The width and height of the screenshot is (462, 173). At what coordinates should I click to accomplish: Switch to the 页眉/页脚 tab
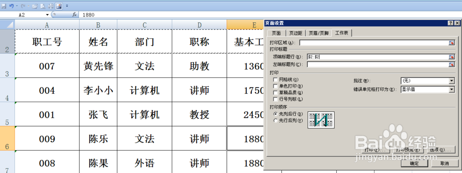(x=318, y=33)
